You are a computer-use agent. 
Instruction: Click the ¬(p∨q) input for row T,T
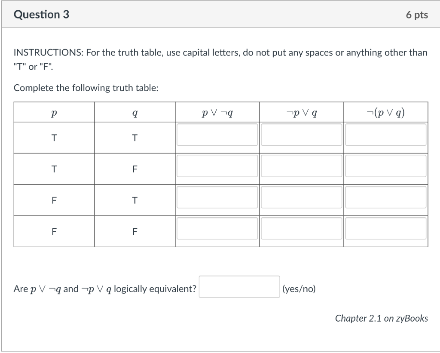point(385,135)
